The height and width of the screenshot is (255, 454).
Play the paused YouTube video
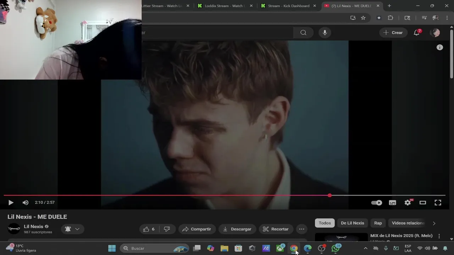point(11,203)
